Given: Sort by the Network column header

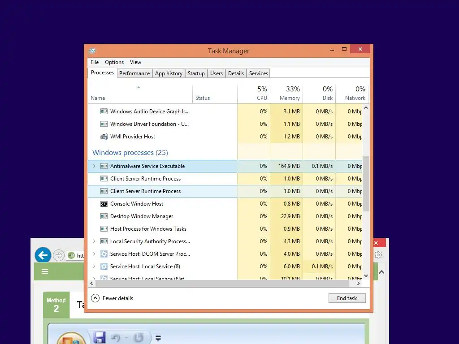Looking at the screenshot, I should pos(352,94).
